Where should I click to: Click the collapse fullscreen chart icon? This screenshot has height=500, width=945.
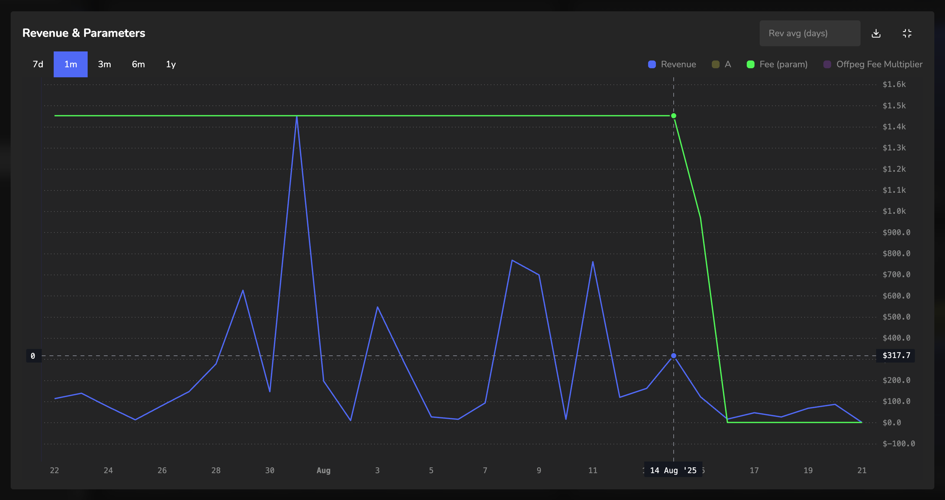point(907,33)
